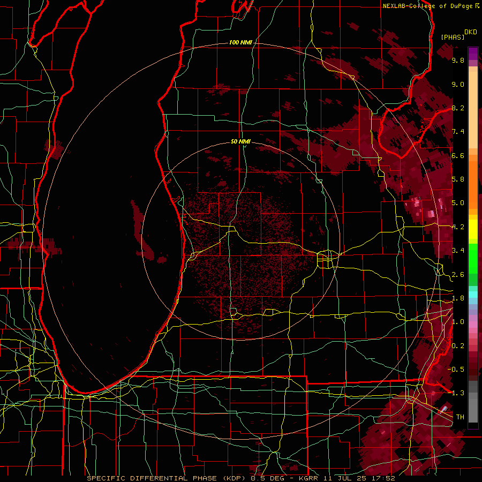Image resolution: width=482 pixels, height=482 pixels.
Task: Click the cyan segment of the color bar
Action: coord(473,294)
